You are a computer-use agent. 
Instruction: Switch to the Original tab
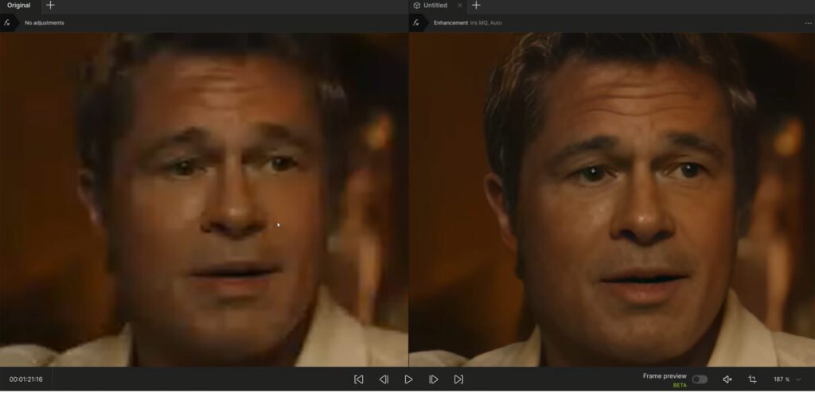click(x=19, y=6)
